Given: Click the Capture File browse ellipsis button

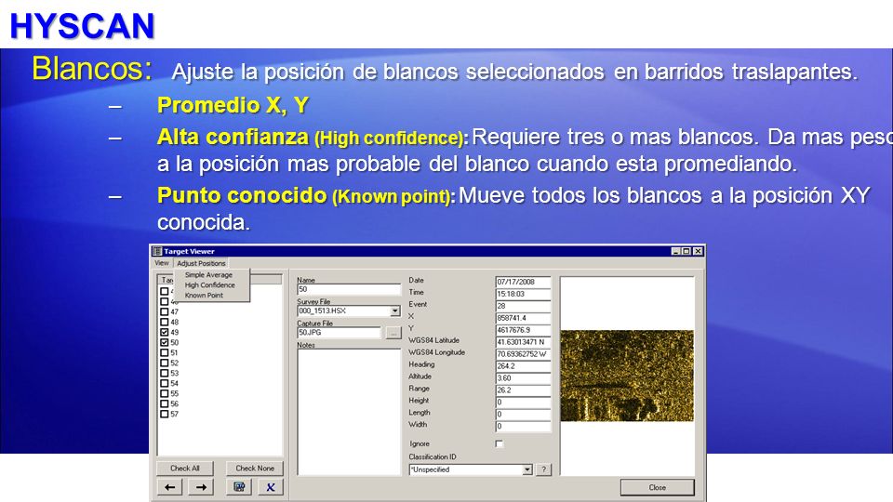Looking at the screenshot, I should point(393,333).
